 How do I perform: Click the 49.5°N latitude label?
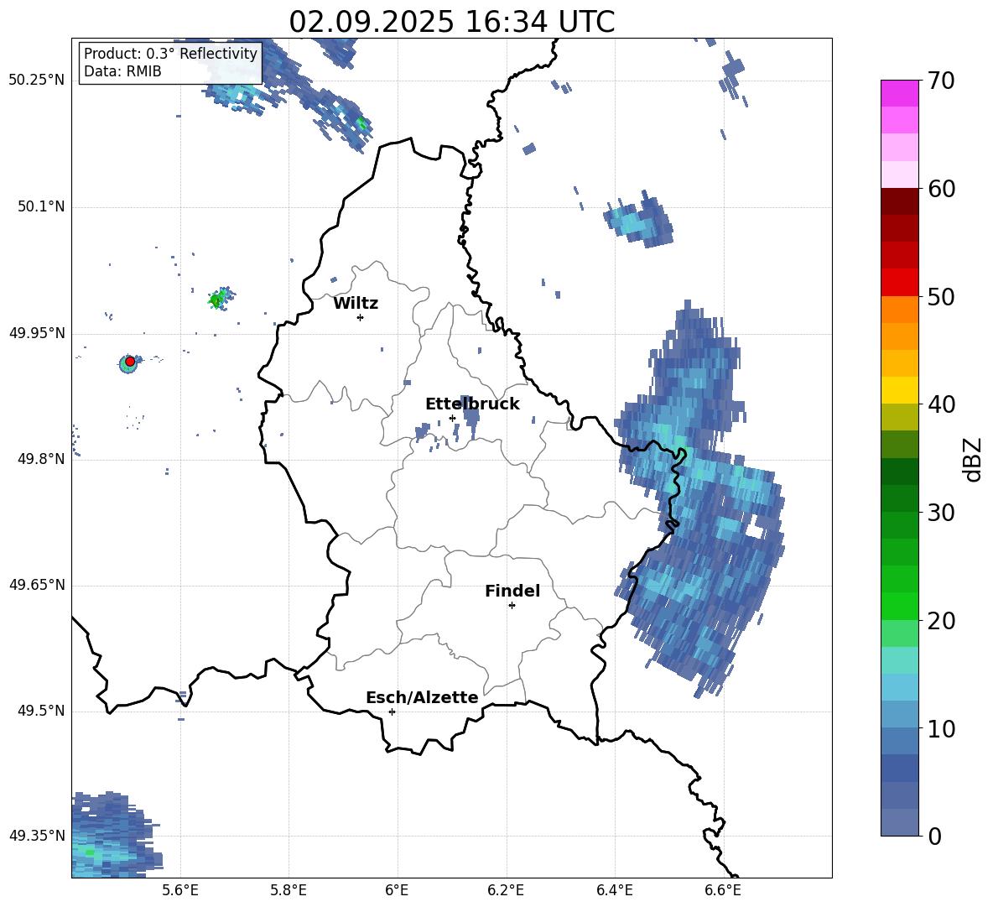40,711
